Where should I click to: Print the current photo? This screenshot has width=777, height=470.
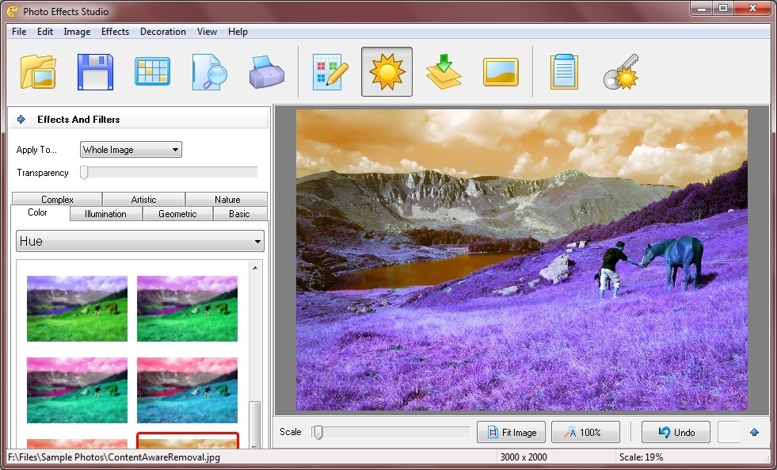click(265, 70)
